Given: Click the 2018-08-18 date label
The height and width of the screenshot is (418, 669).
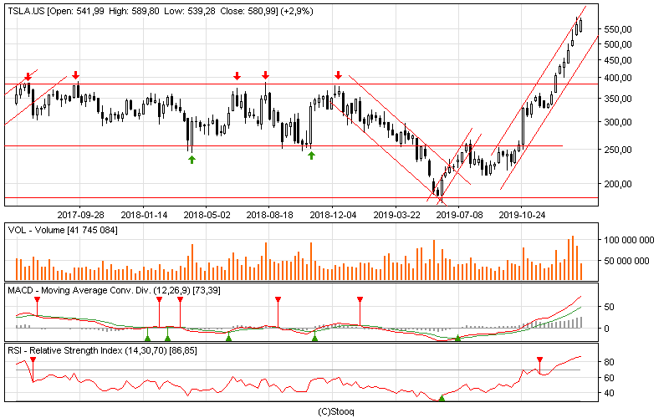Looking at the screenshot, I should point(269,215).
